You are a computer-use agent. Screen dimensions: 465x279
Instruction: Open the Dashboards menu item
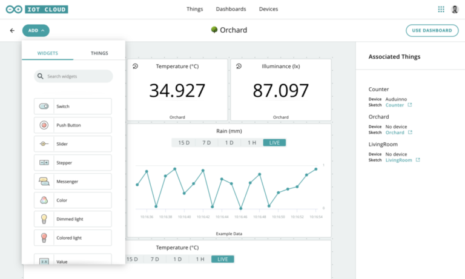(x=231, y=9)
